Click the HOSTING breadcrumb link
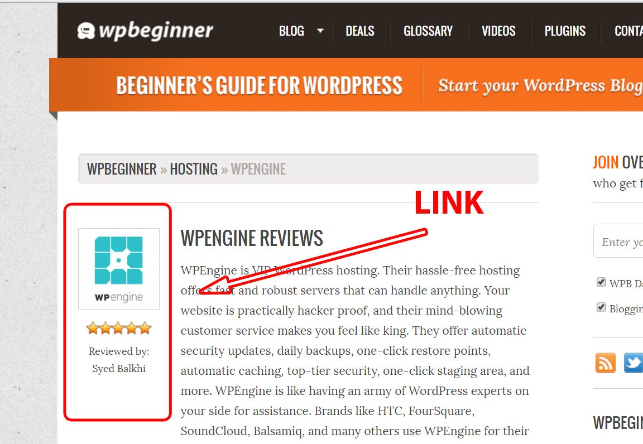Screen dimensions: 643x444 click(194, 169)
